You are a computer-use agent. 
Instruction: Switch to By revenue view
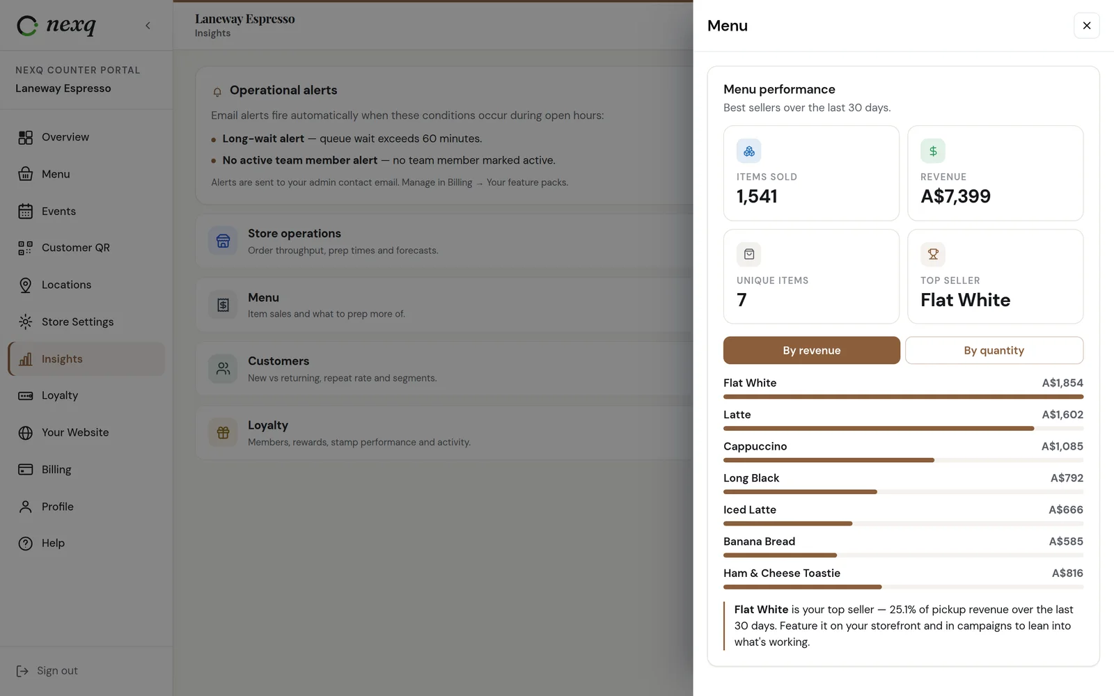pyautogui.click(x=812, y=350)
